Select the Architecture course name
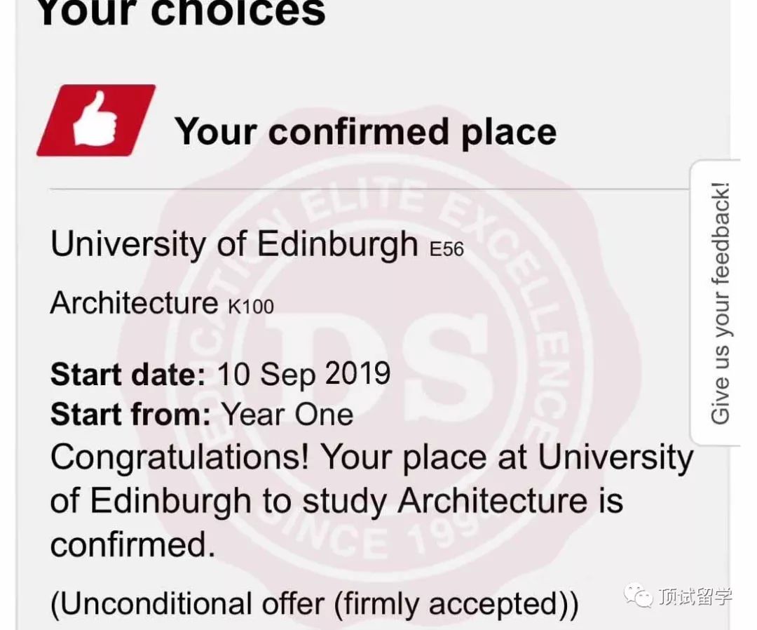Viewport: 757px width, 630px height. [x=135, y=303]
